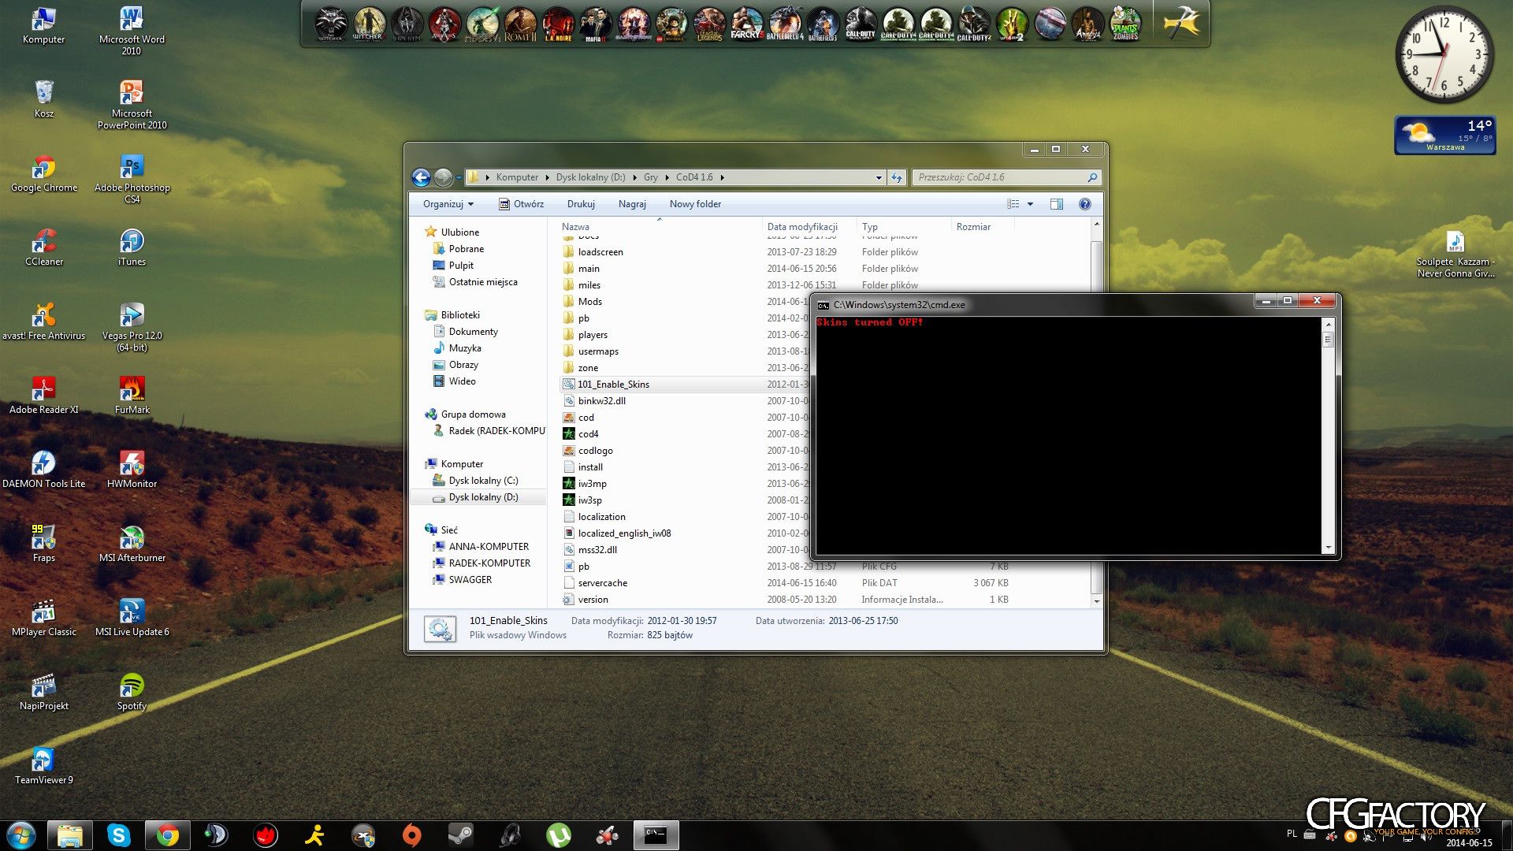Open the crossed-tools settings icon in dock
This screenshot has width=1513, height=851.
click(1181, 24)
